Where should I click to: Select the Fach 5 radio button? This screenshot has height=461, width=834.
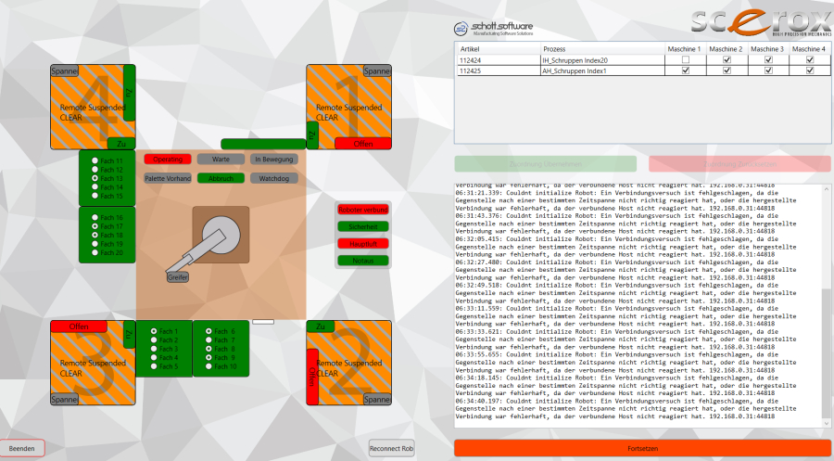tap(154, 366)
